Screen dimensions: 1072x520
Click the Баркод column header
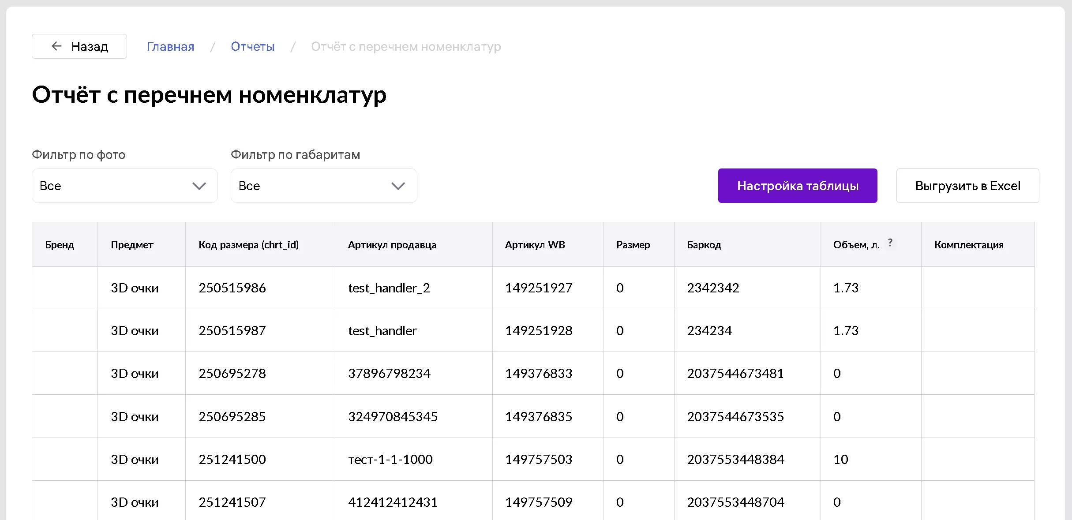point(704,245)
